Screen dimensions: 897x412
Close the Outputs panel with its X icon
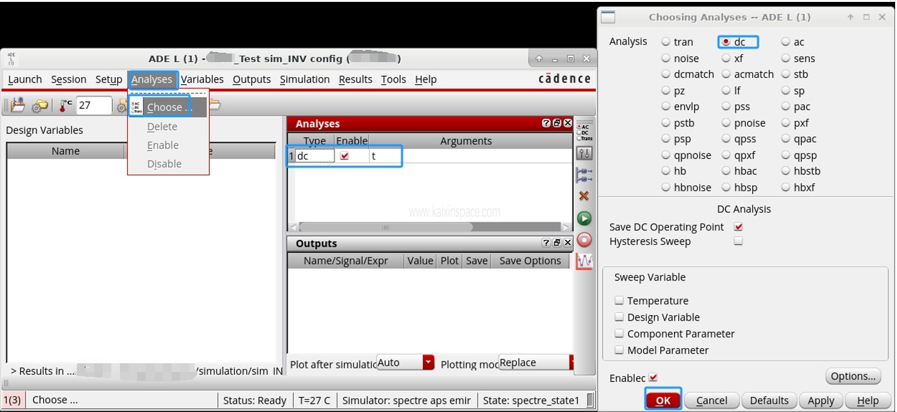tap(568, 243)
